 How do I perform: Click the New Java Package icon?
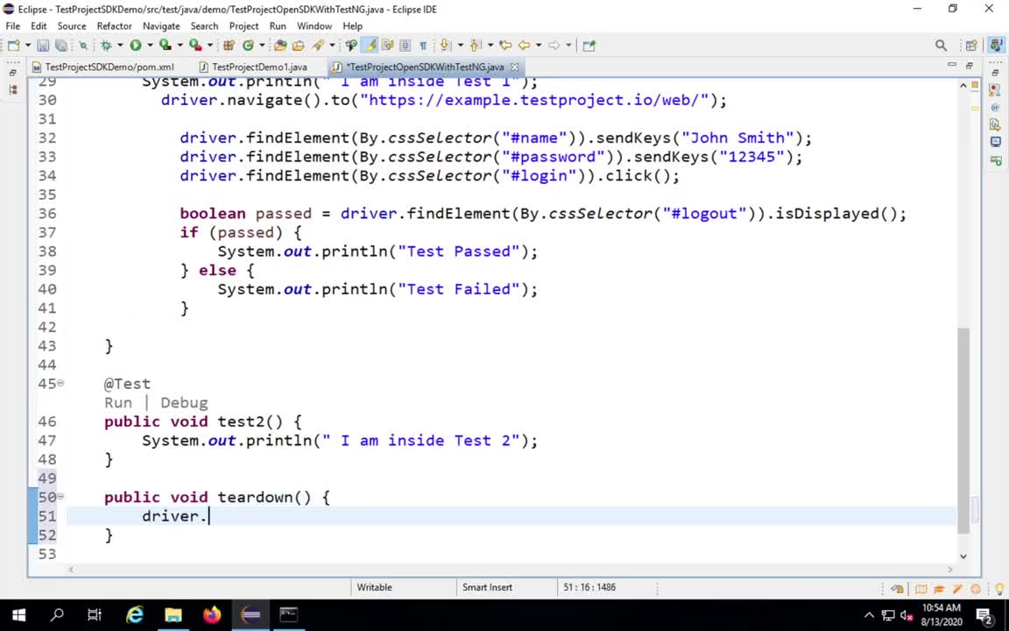pyautogui.click(x=229, y=45)
